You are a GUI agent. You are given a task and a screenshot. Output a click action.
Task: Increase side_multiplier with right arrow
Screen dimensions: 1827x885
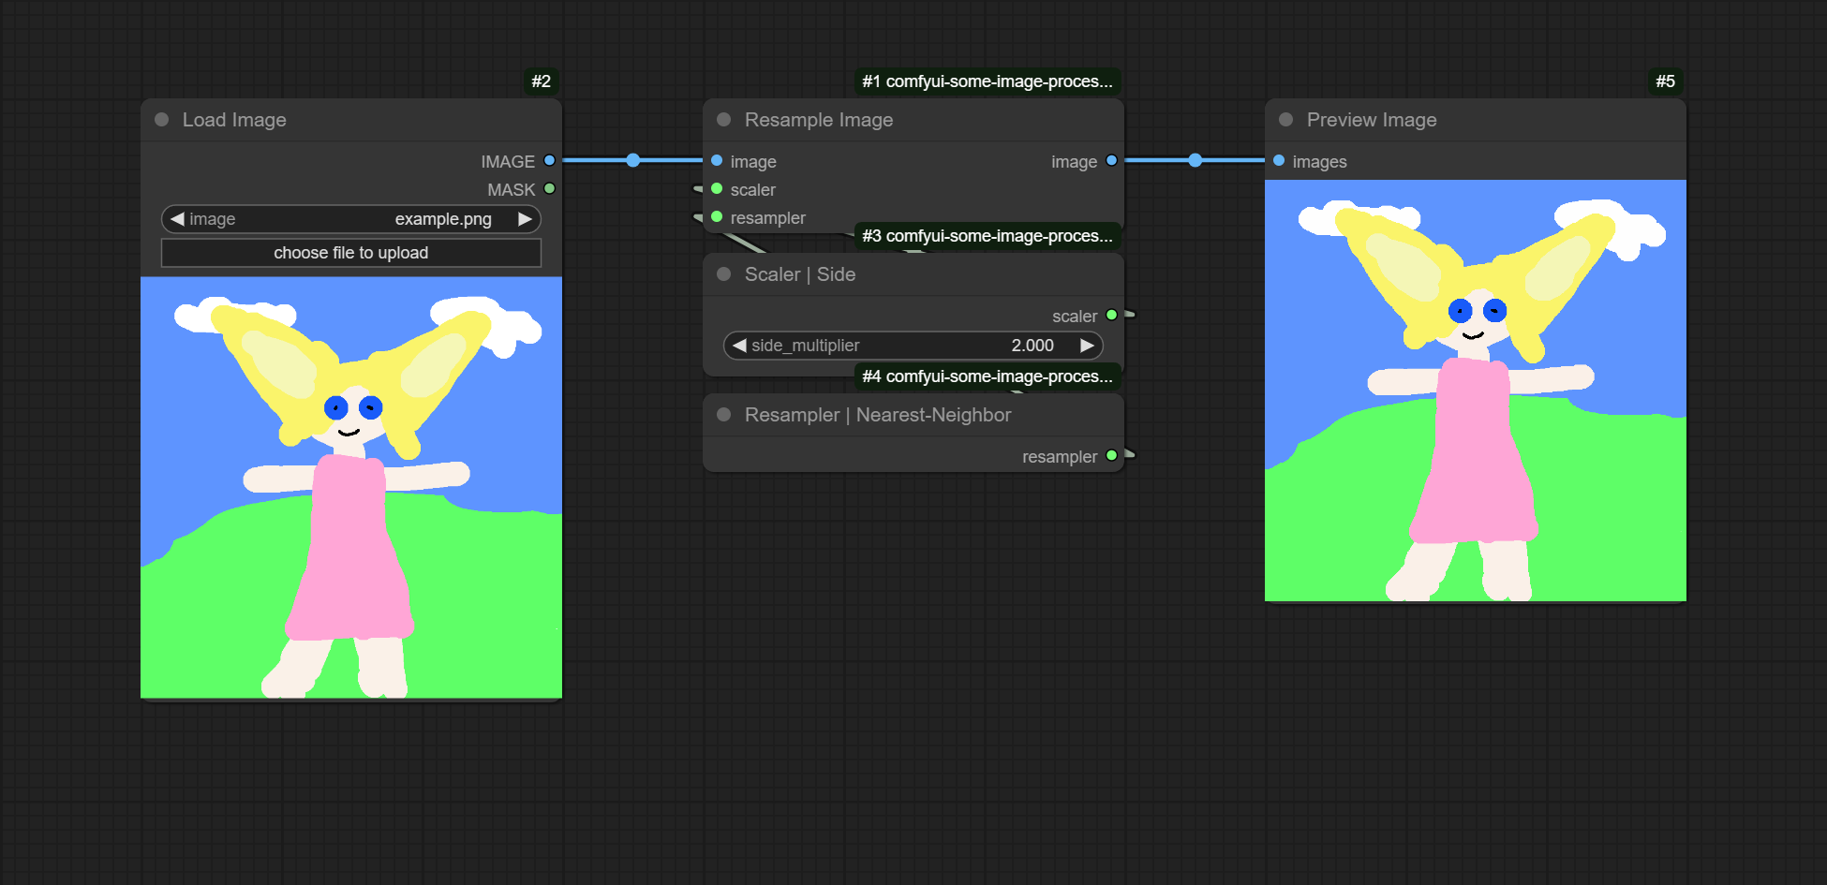click(x=1087, y=346)
